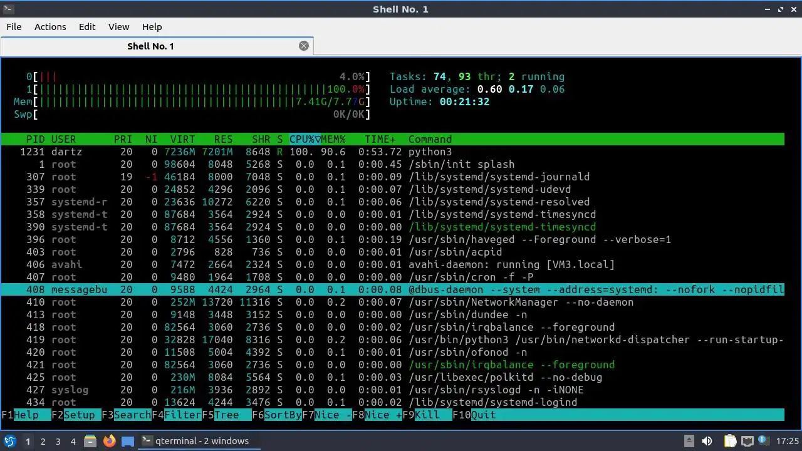
Task: Open the terminal window menu icon in the title bar
Action: [8, 9]
